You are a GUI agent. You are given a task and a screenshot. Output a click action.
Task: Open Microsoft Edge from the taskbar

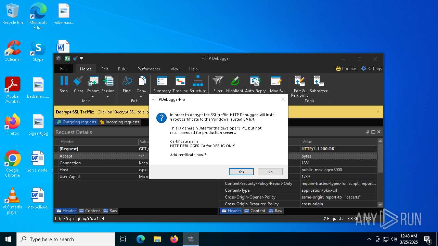pyautogui.click(x=141, y=239)
